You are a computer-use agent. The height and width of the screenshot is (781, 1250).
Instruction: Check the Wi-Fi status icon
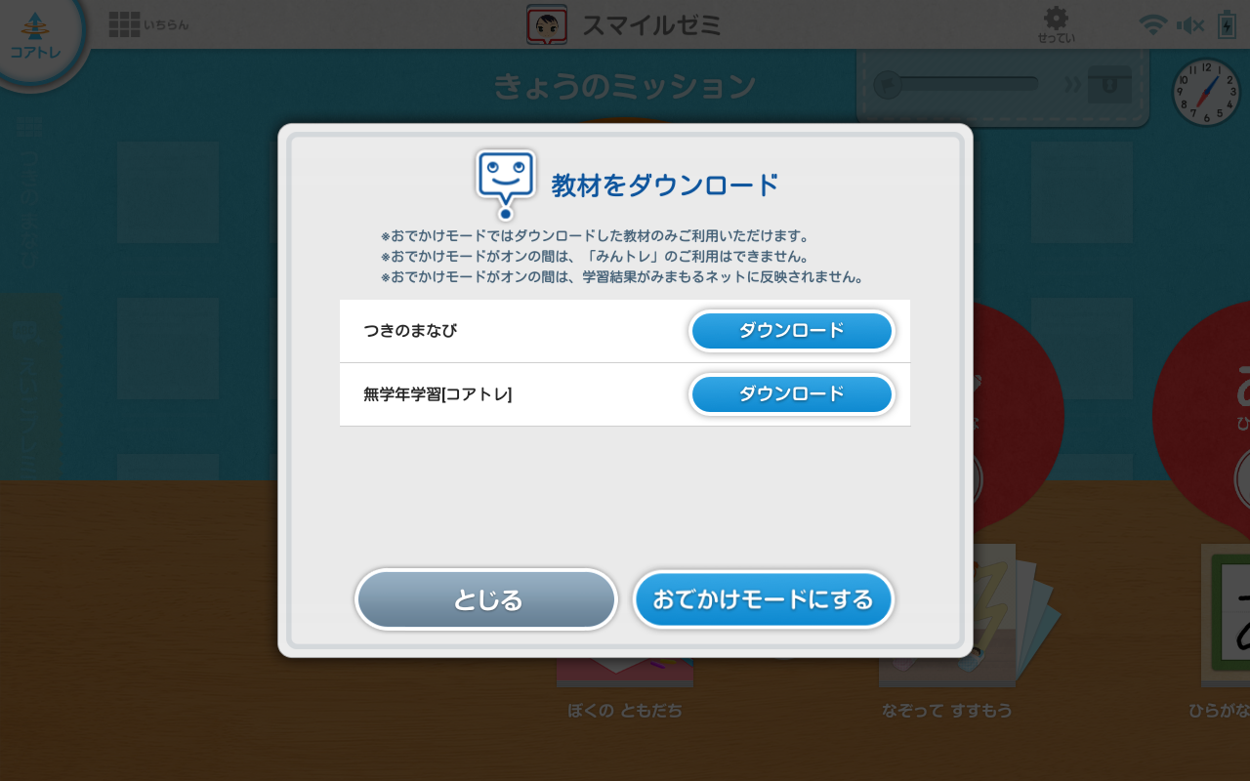coord(1153,25)
